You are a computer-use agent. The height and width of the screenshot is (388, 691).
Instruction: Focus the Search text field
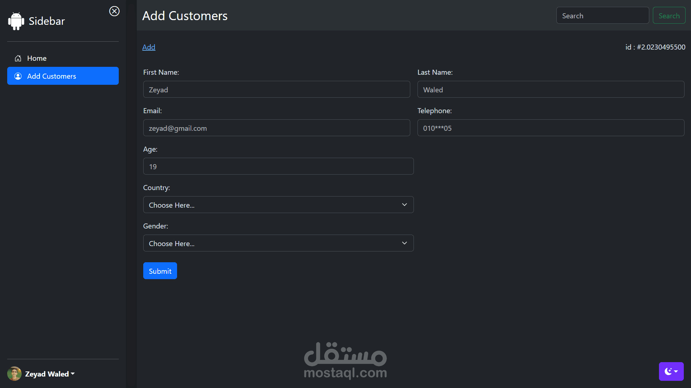tap(602, 15)
